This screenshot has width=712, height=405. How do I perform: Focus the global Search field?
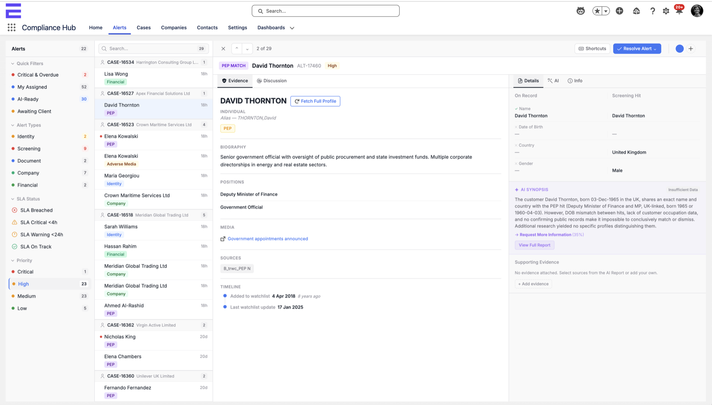tap(326, 11)
